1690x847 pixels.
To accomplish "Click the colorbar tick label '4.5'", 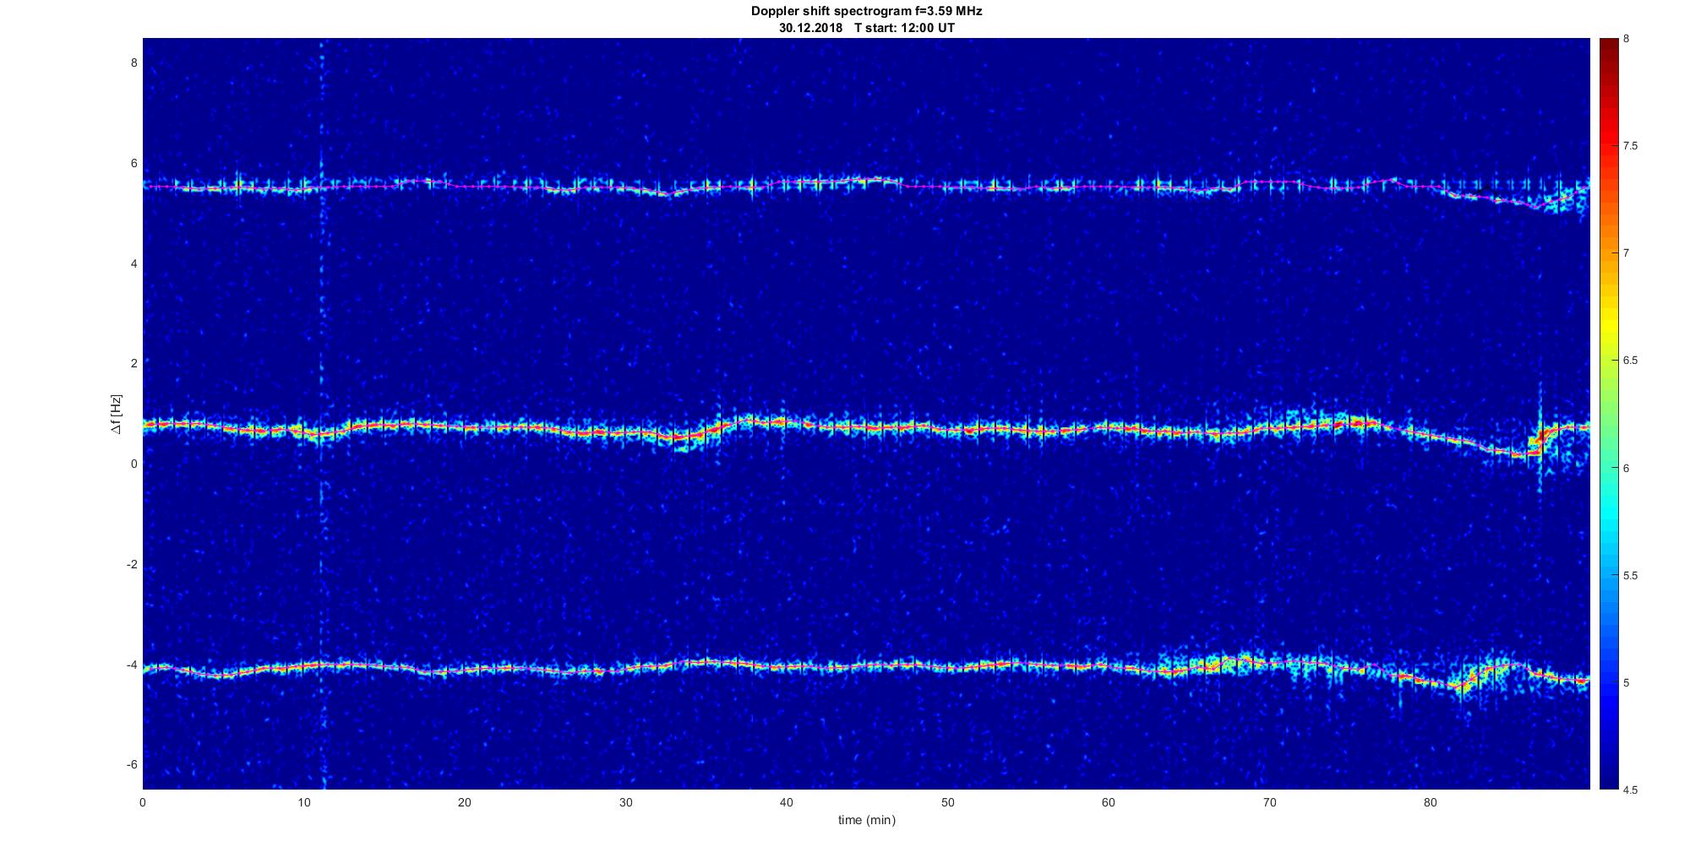I will coord(1631,790).
